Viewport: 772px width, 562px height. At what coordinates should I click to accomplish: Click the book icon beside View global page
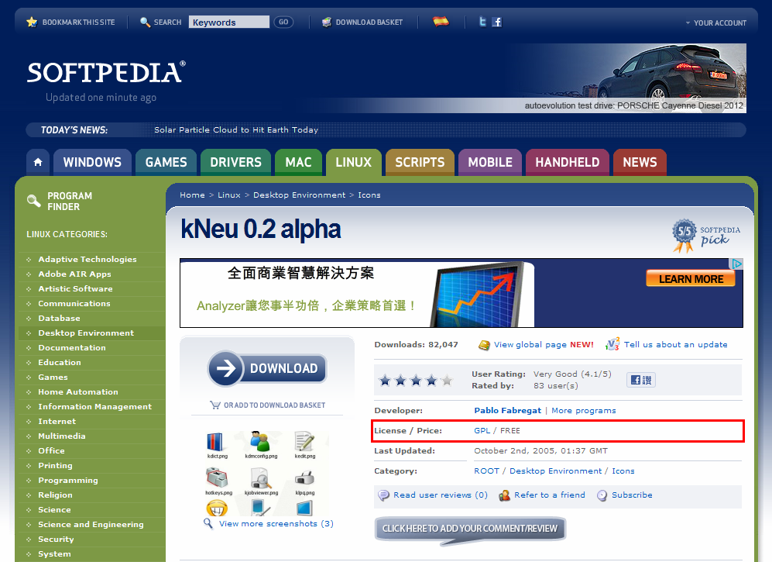tap(484, 345)
